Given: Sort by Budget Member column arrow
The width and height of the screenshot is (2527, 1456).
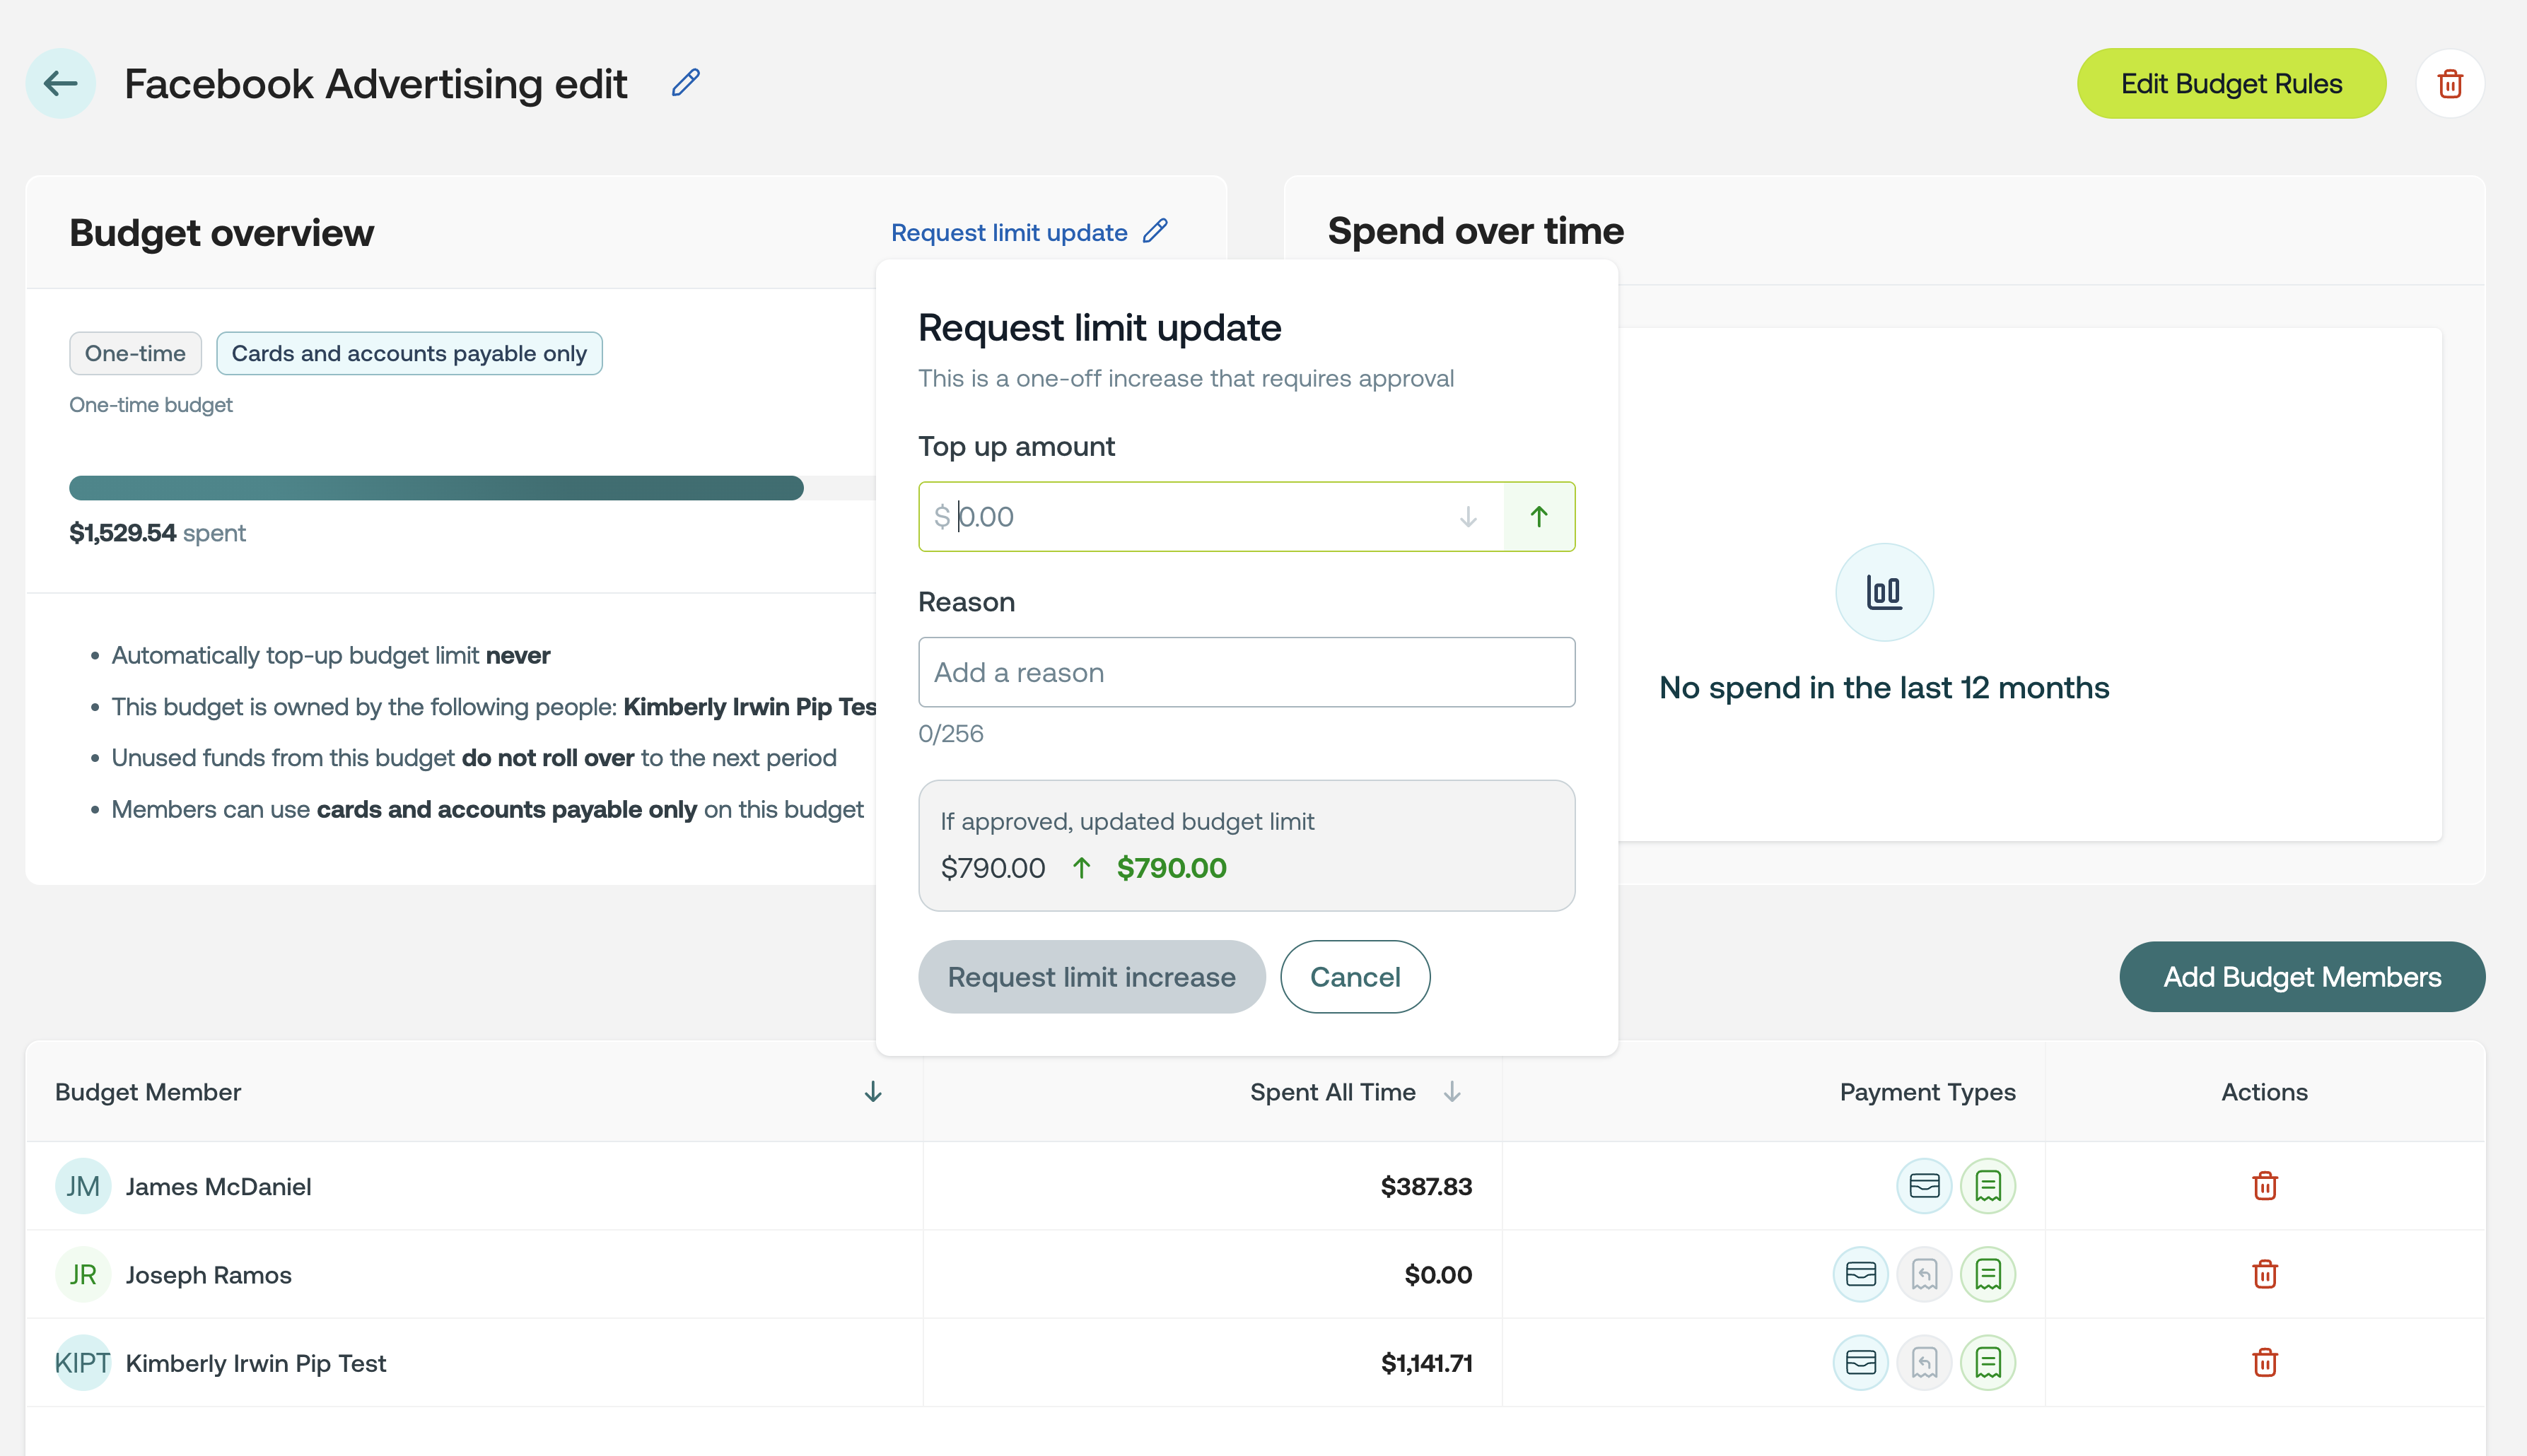Looking at the screenshot, I should click(873, 1091).
